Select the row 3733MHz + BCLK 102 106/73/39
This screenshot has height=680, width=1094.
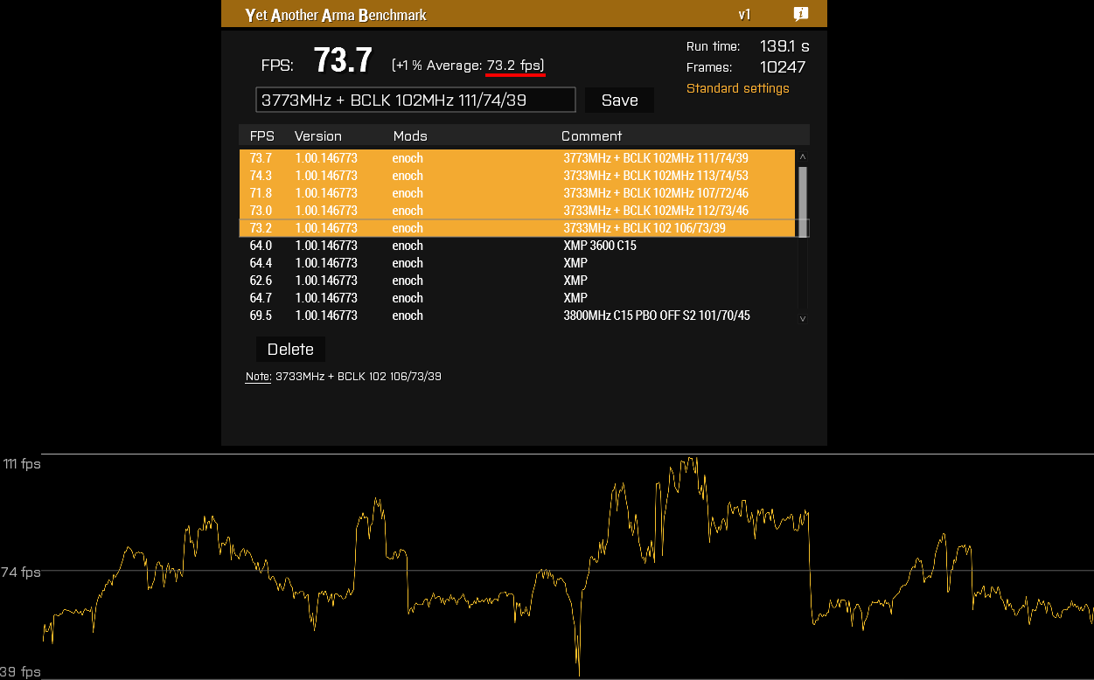[x=517, y=228]
